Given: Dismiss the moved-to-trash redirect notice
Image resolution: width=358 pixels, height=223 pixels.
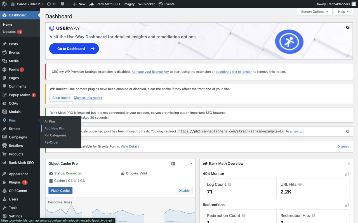Looking at the screenshot, I should [x=348, y=131].
